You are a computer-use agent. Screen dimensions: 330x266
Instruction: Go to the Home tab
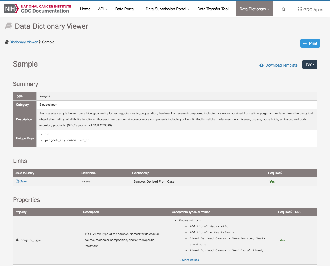[85, 9]
